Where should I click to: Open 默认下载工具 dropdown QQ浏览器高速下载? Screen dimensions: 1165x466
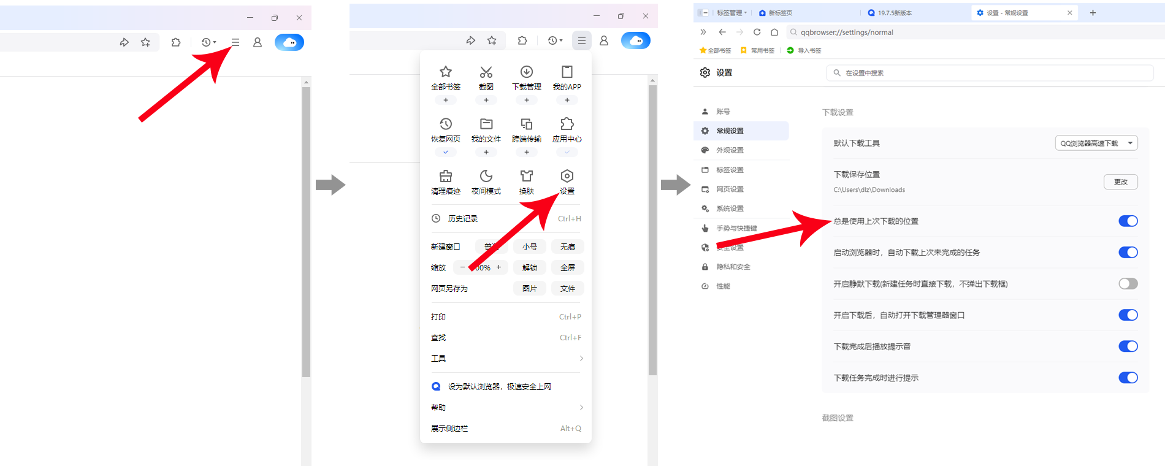coord(1096,143)
